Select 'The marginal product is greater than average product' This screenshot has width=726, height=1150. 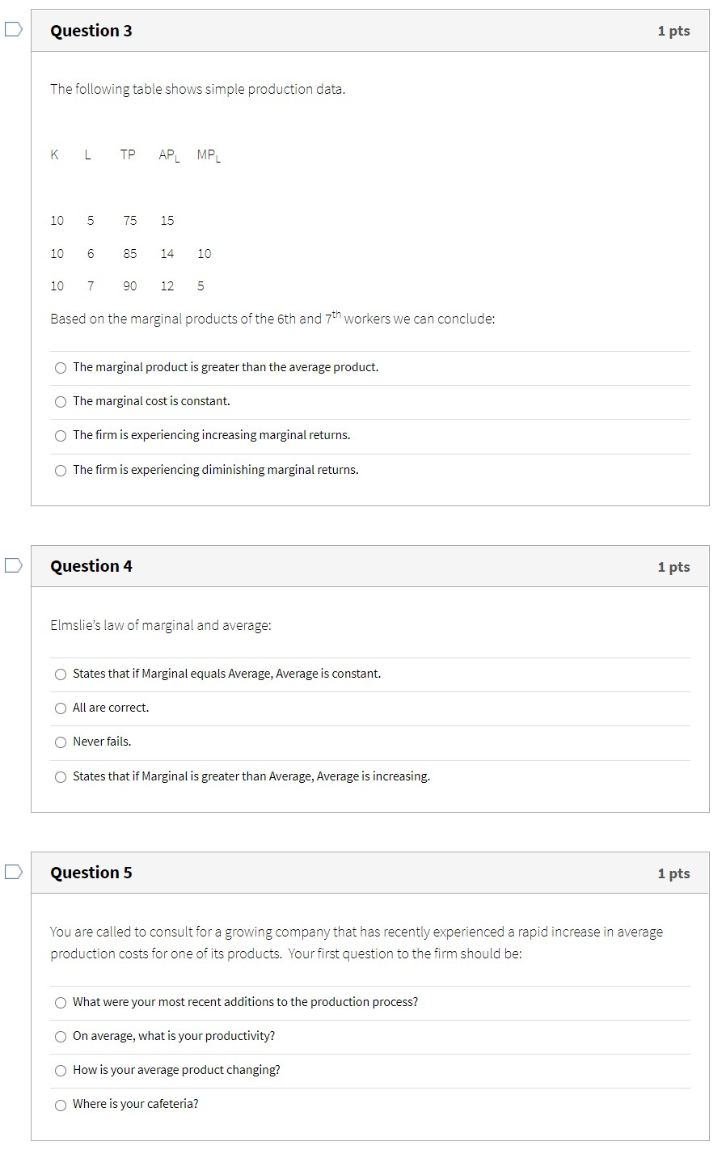click(61, 367)
